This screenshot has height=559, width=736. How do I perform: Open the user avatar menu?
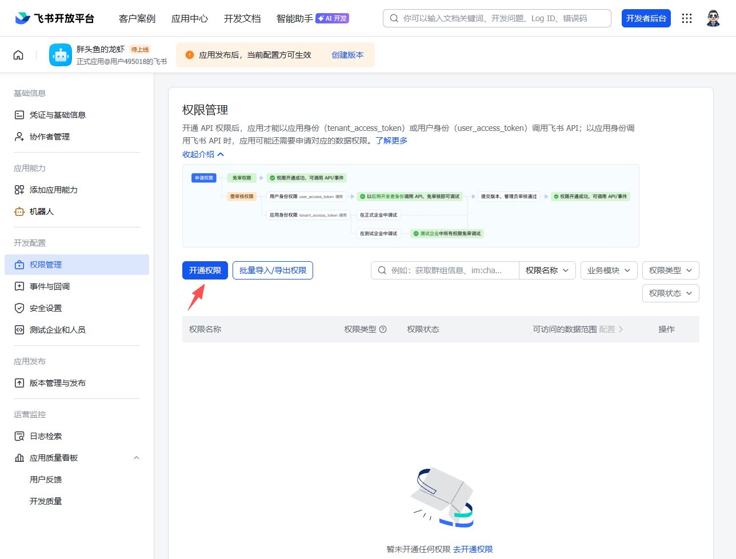point(713,18)
